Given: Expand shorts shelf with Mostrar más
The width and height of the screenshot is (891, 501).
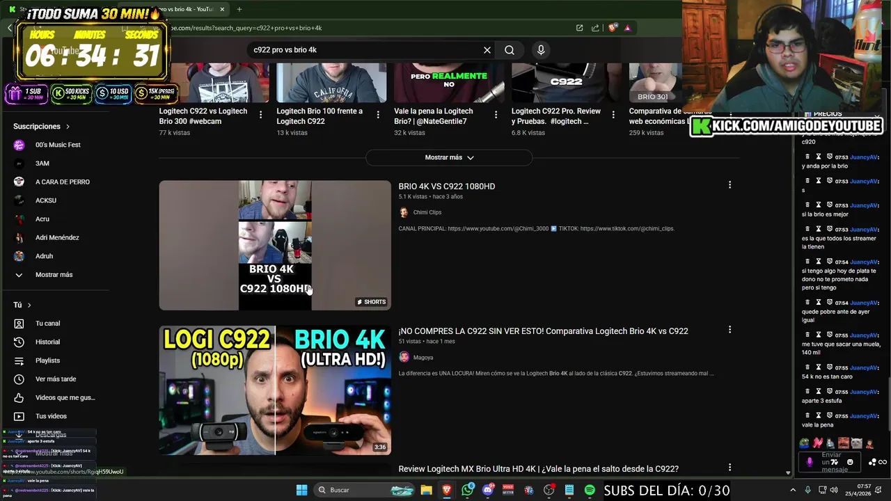Looking at the screenshot, I should (449, 157).
